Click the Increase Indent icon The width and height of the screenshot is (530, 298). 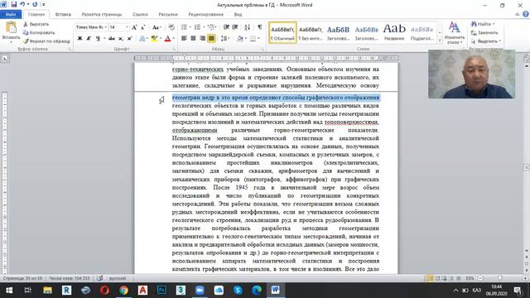(x=235, y=27)
